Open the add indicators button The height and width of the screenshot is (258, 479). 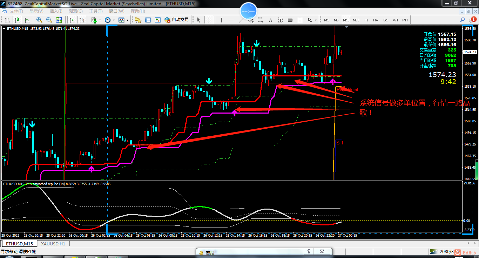click(x=94, y=20)
